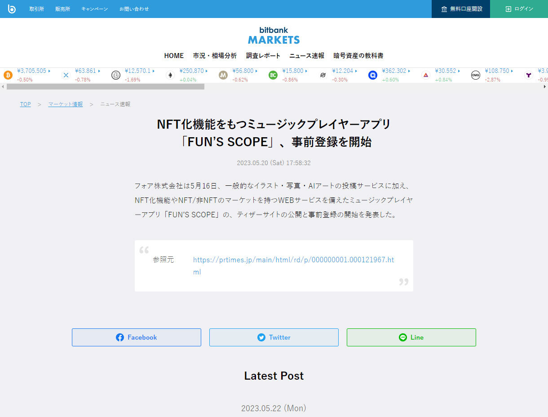Click the Twitter bird icon
Screen dimensions: 548x417
[x=261, y=337]
